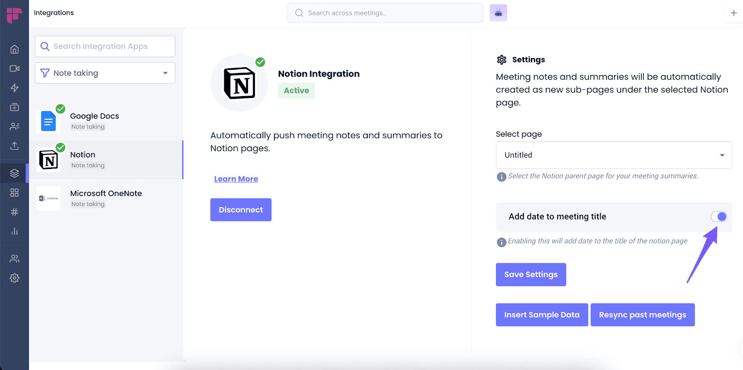The height and width of the screenshot is (370, 743).
Task: Open the team members sidebar icon
Action: coord(14,259)
